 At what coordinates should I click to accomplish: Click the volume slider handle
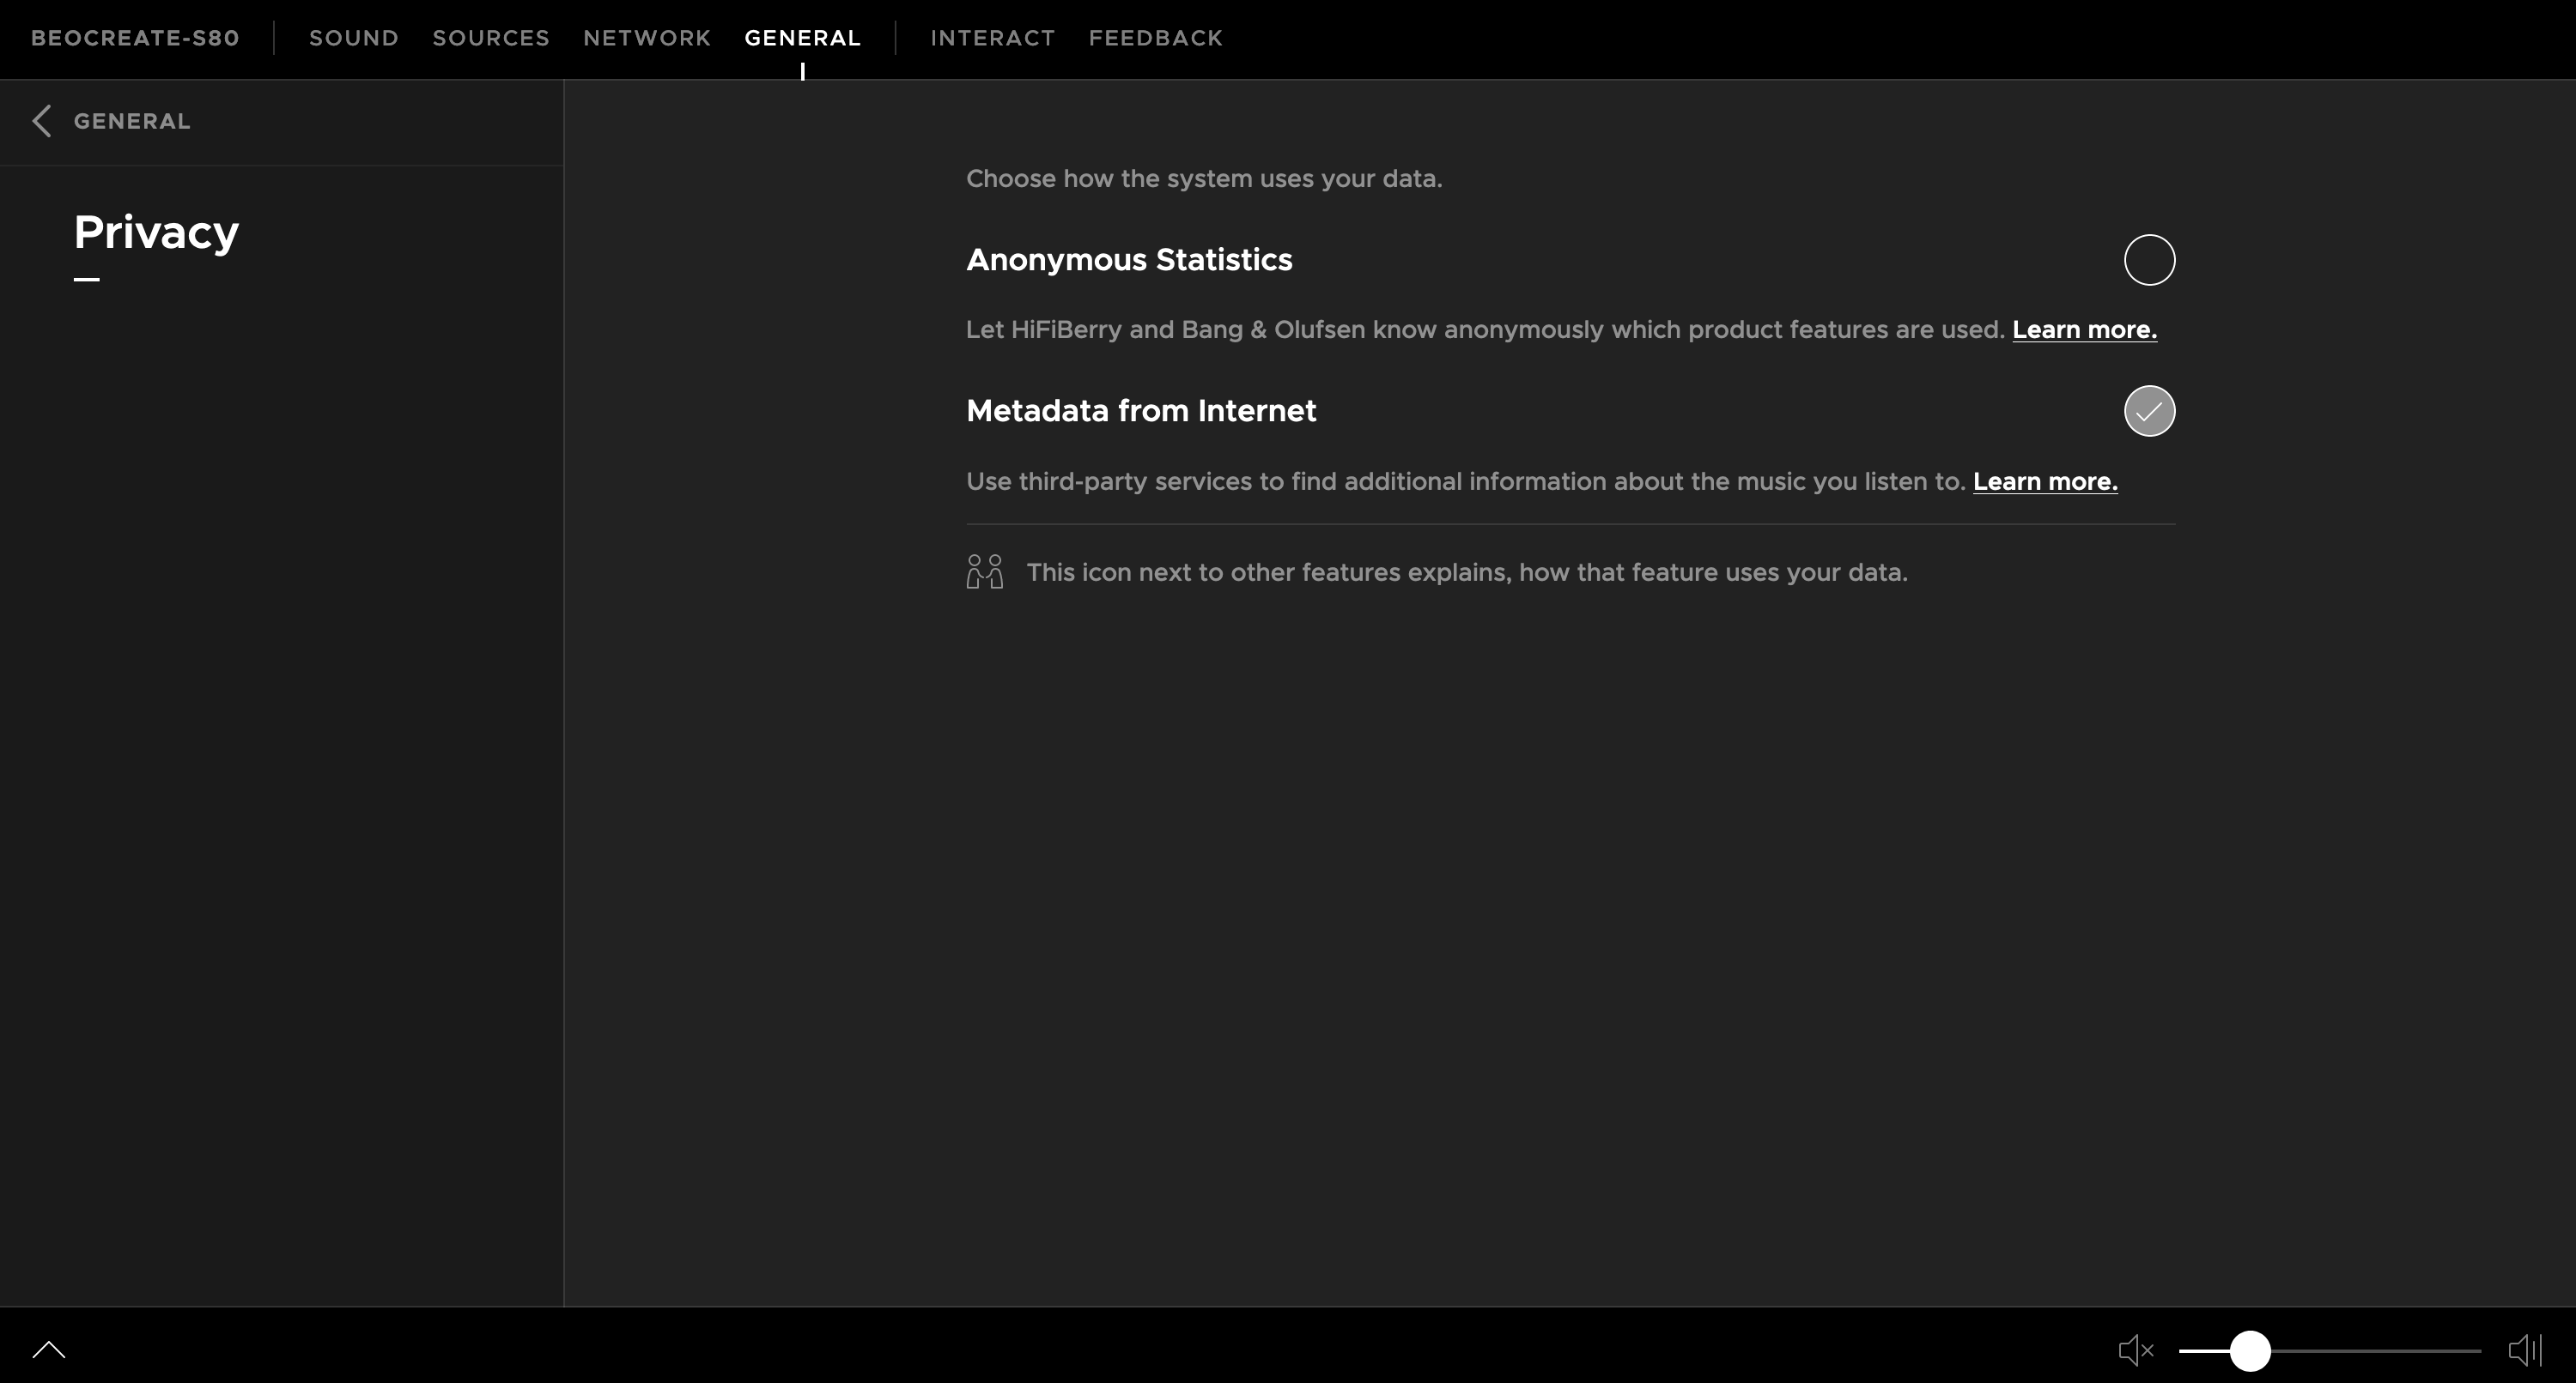pos(2249,1350)
